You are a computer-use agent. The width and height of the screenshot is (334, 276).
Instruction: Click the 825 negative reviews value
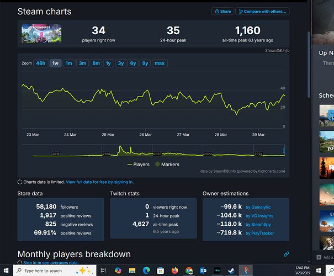click(51, 224)
